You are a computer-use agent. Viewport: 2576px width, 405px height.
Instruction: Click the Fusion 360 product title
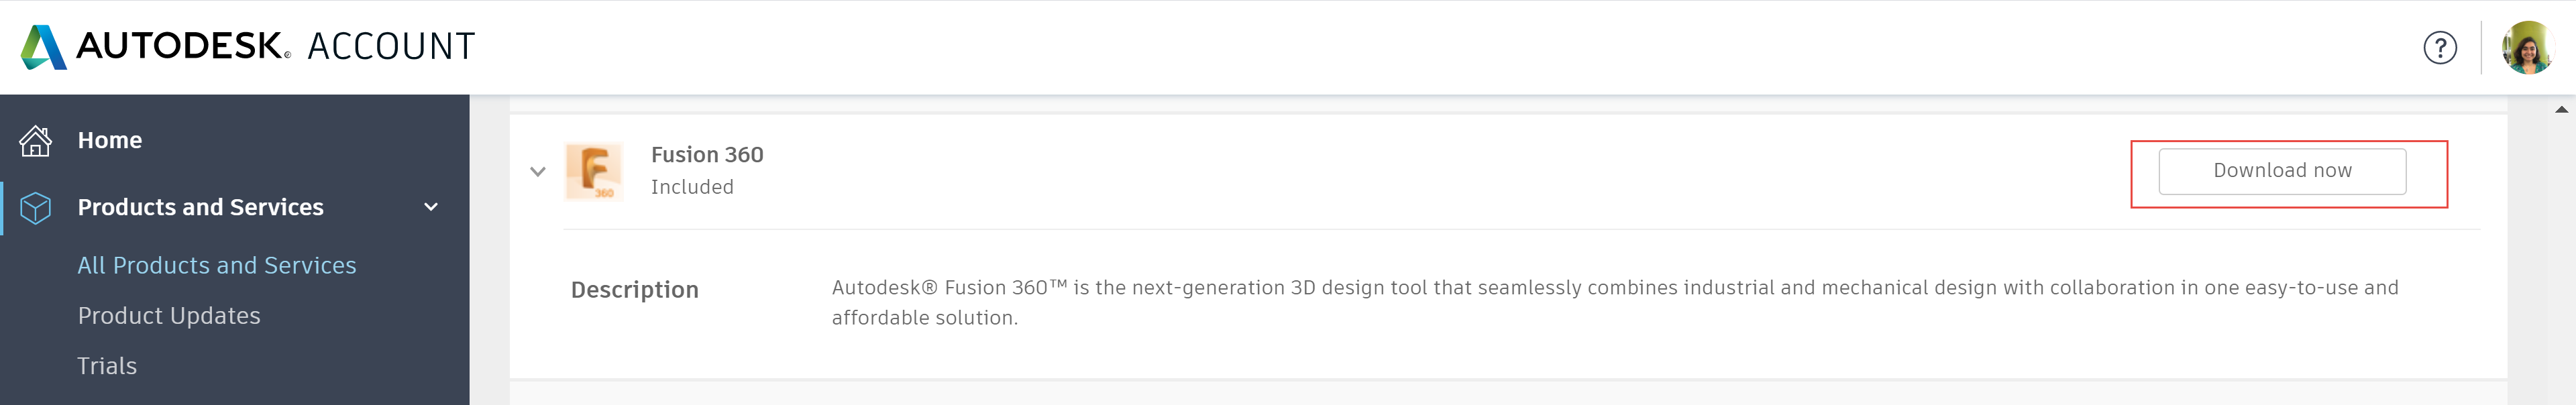(707, 155)
